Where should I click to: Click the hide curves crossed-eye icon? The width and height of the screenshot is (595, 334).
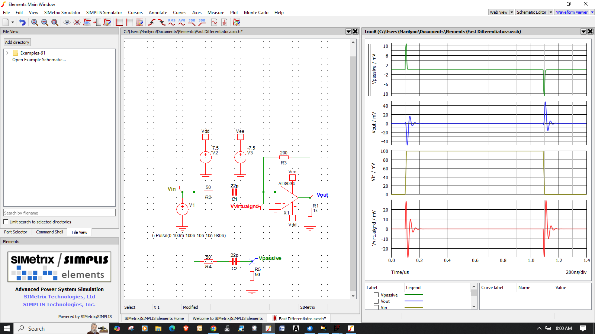click(x=77, y=22)
